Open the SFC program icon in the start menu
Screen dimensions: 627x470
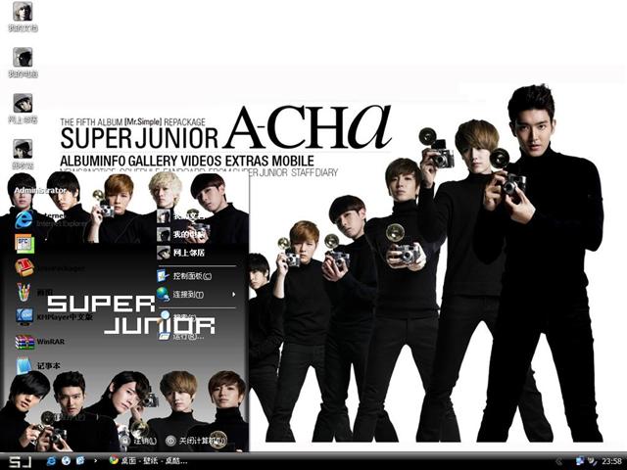[24, 244]
